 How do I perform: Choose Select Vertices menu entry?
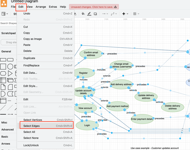(x=46, y=120)
